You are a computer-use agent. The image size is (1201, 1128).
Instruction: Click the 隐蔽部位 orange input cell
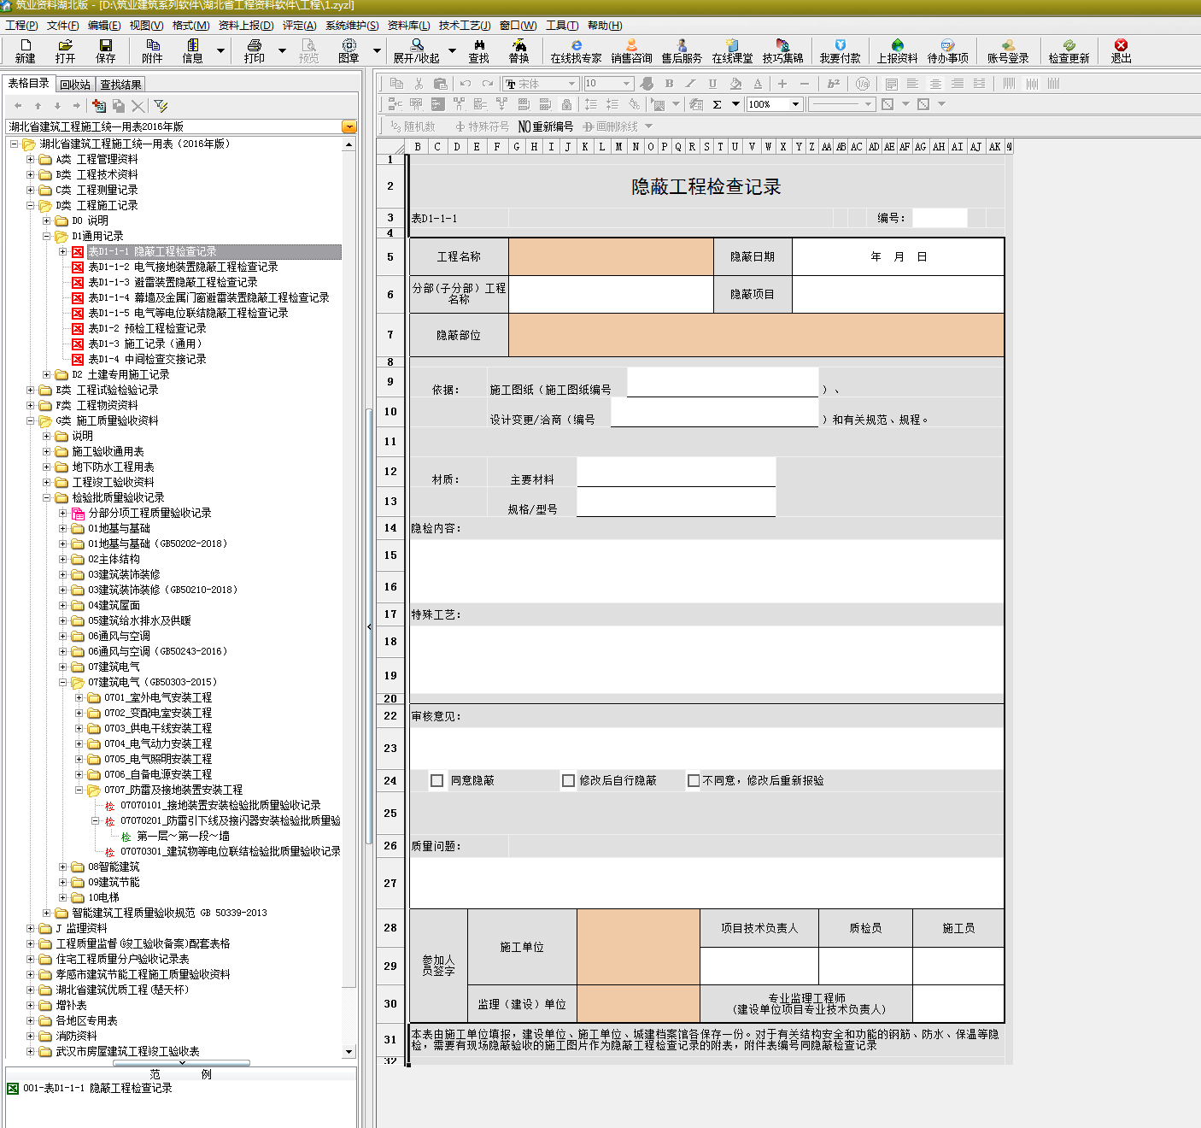point(756,335)
